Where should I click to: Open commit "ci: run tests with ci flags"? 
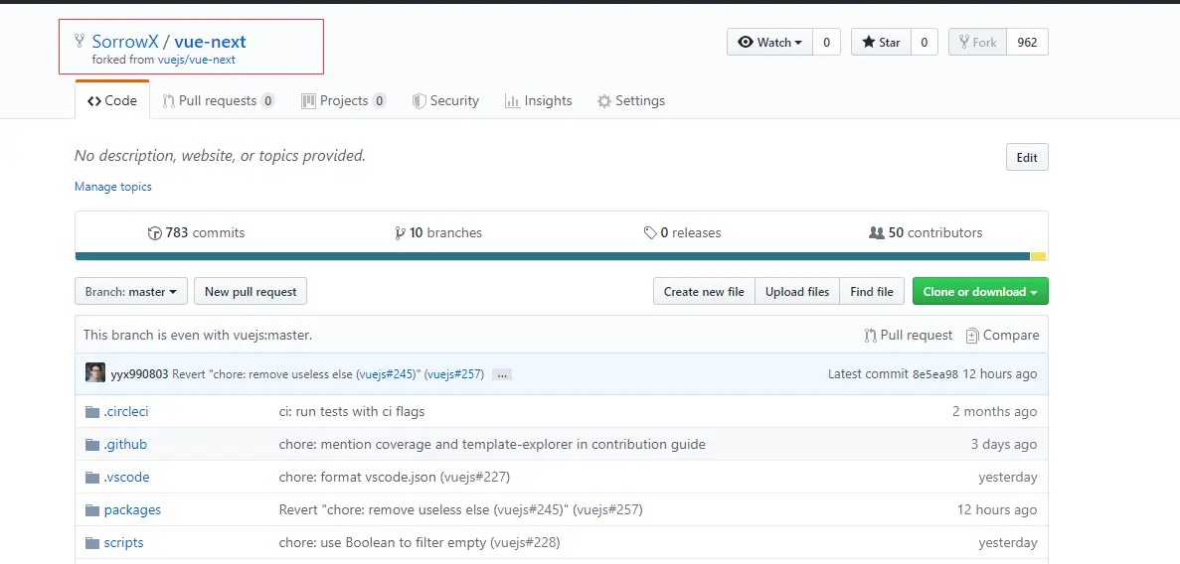352,411
